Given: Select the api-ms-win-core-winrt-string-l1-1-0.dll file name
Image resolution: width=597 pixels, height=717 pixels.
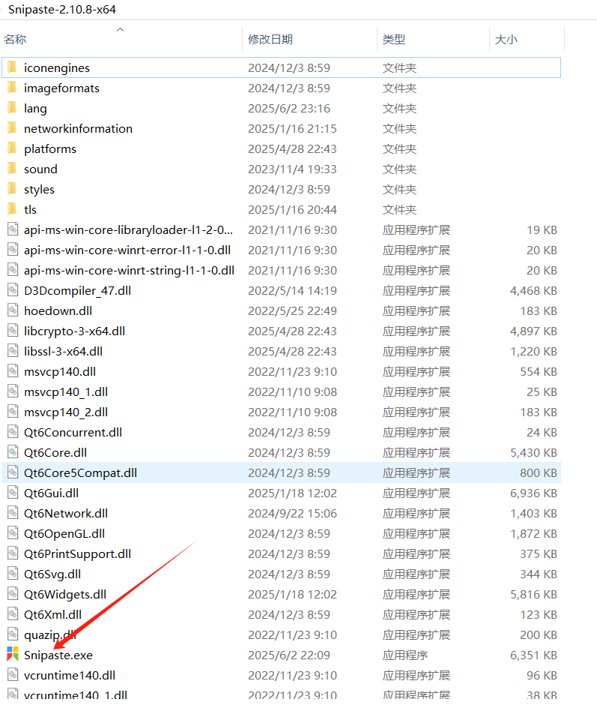Looking at the screenshot, I should [x=129, y=270].
